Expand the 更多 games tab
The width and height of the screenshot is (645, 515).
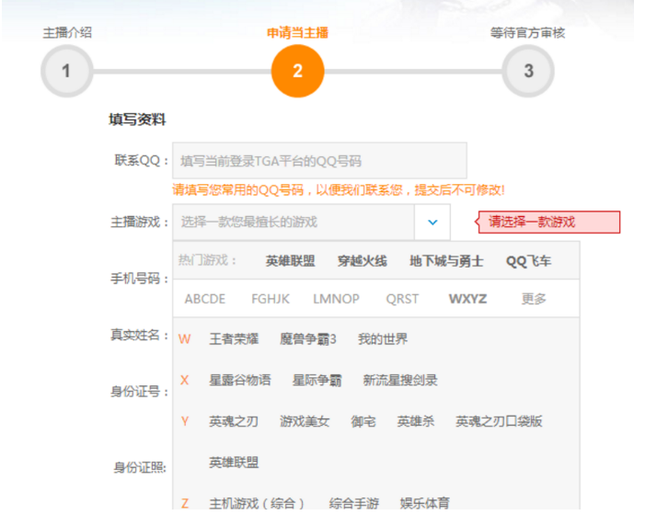click(534, 299)
